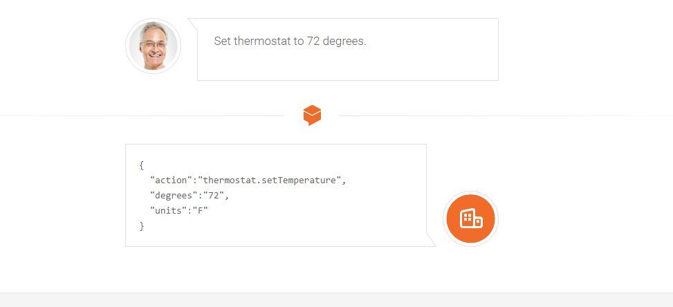Click the word "degrees." in user message
The height and width of the screenshot is (307, 673).
pos(344,41)
